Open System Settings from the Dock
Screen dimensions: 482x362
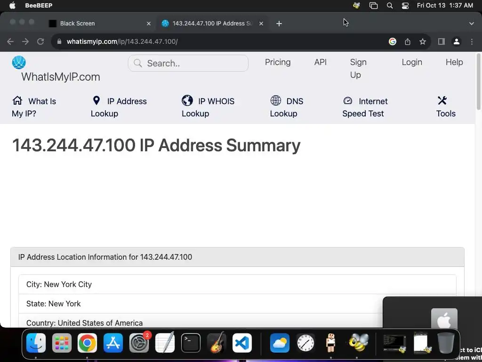click(139, 343)
